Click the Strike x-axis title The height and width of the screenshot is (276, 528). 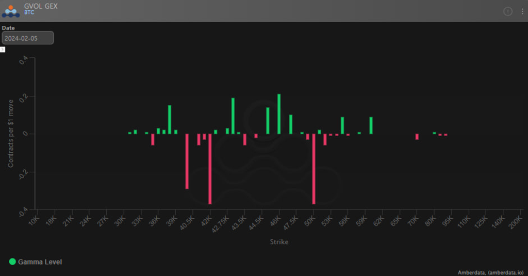pos(279,242)
